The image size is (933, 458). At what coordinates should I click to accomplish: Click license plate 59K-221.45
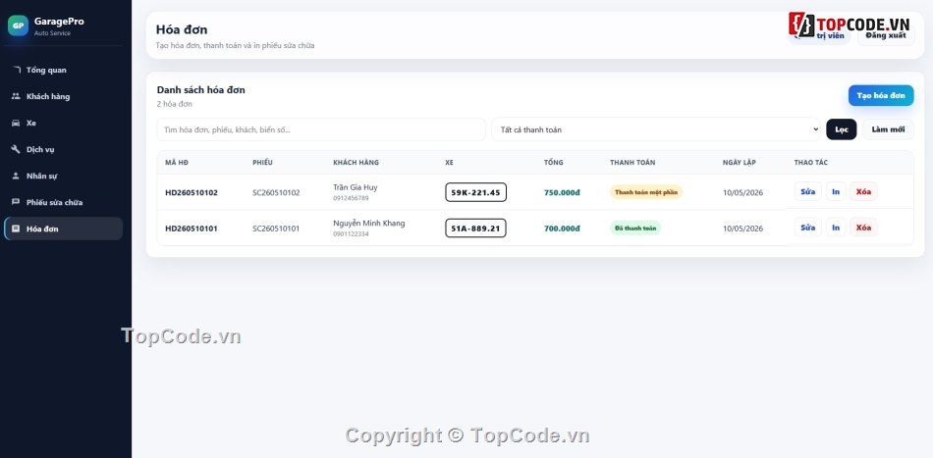[x=476, y=192]
